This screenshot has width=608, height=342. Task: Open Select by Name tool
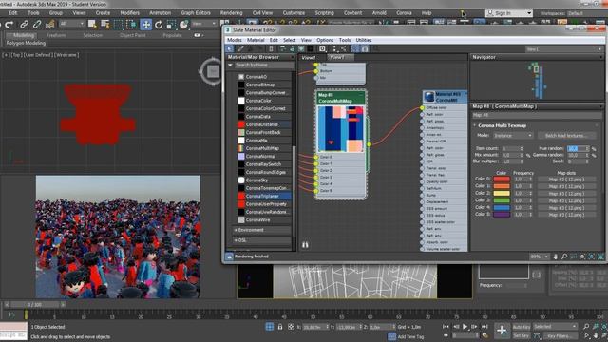[x=105, y=25]
